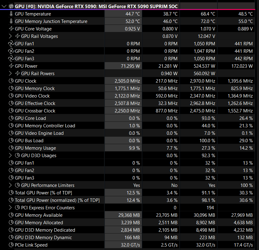Click gauge icon beside Total GPU Power [% of TDP]

click(x=11, y=193)
